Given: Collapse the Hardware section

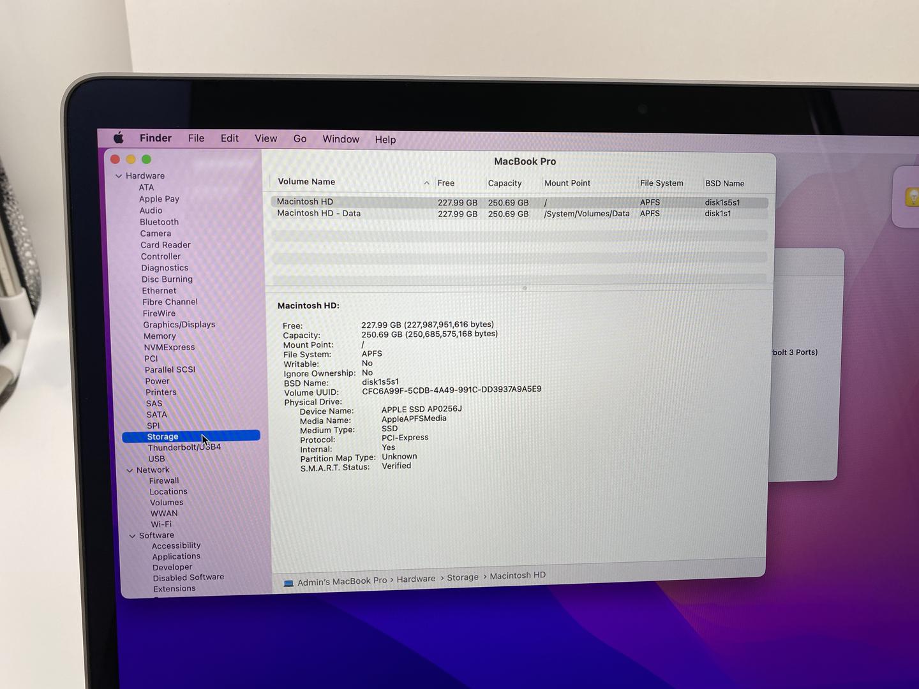Looking at the screenshot, I should (x=119, y=176).
